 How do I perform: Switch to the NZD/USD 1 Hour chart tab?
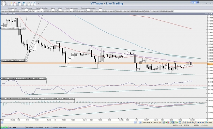tap(137, 11)
